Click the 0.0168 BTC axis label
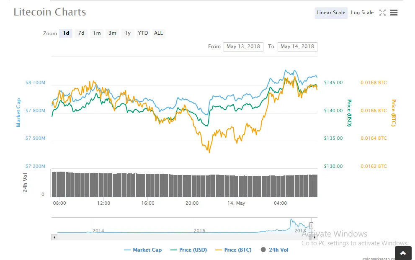This screenshot has height=260, width=415. [x=374, y=82]
